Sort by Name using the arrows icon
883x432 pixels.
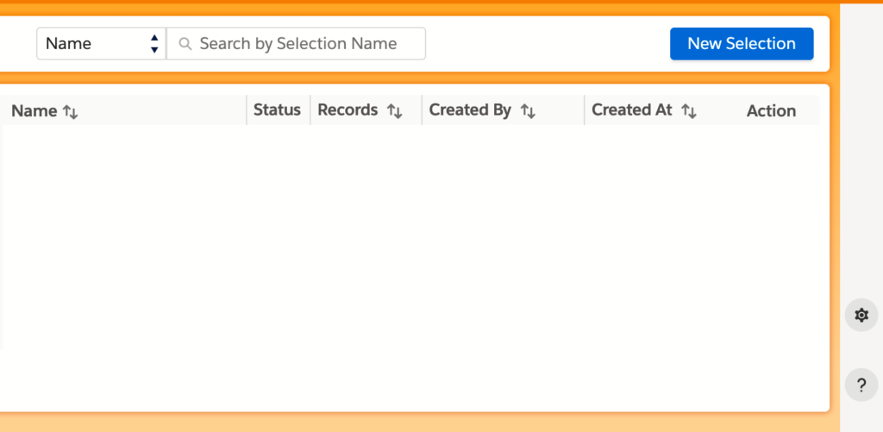tap(71, 111)
